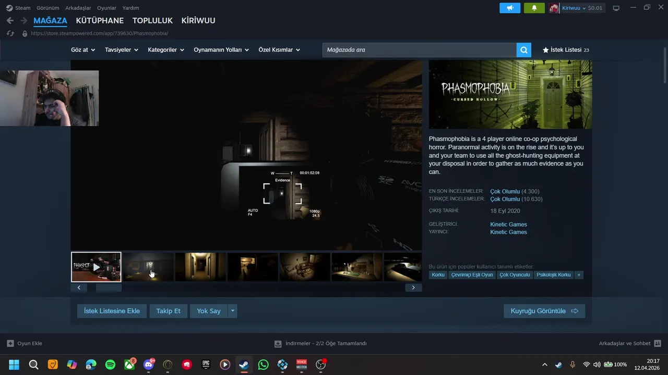Screen dimensions: 668x375
Task: Open the Kiriwuu profile avatar
Action: pyautogui.click(x=554, y=8)
